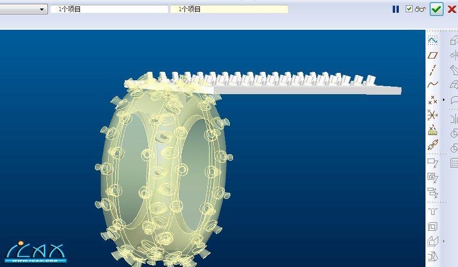Accept the feature with green checkmark
The image size is (458, 267).
(x=436, y=10)
